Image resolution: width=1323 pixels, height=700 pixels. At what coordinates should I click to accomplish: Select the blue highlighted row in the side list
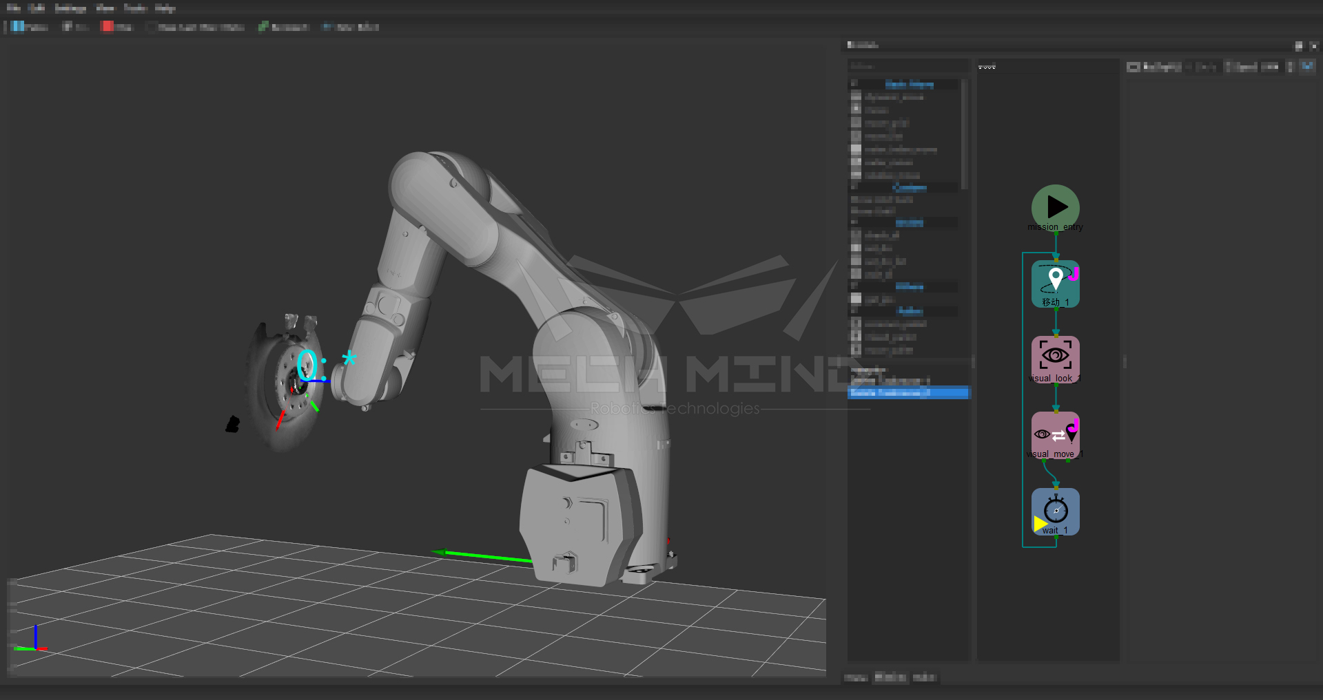click(908, 392)
